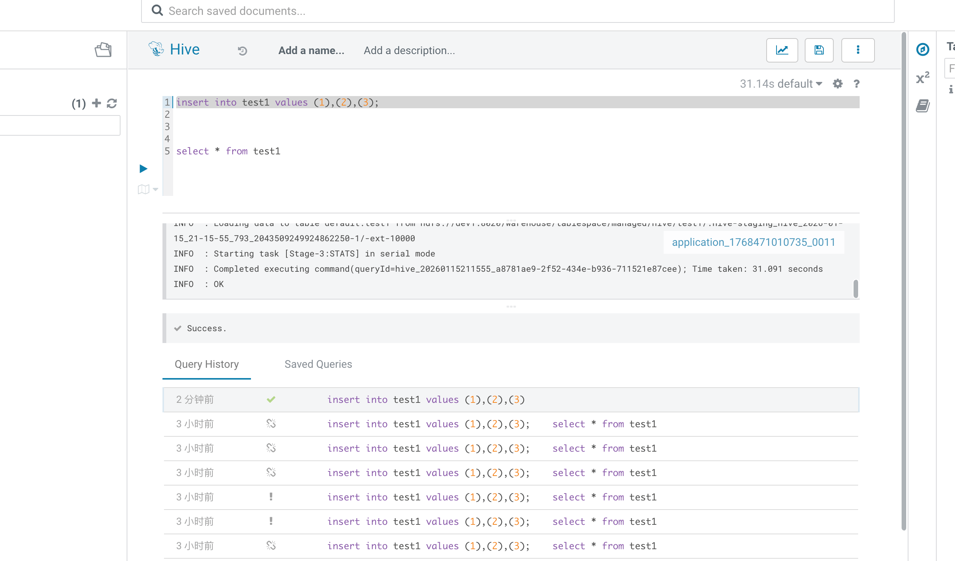Viewport: 955px width, 561px height.
Task: Click the Search saved documents field
Action: 381,11
